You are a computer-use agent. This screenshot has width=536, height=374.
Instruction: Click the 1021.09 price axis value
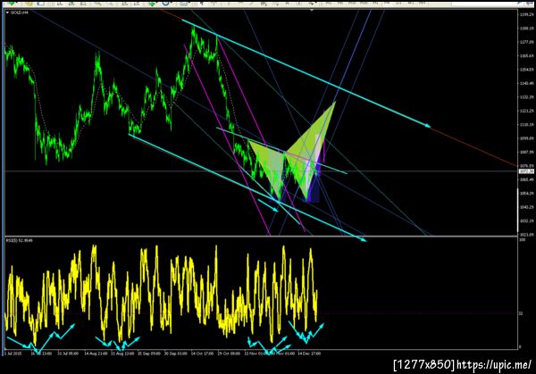526,235
